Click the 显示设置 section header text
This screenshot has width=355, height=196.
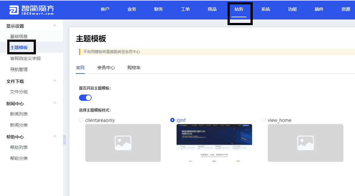[x=15, y=26]
